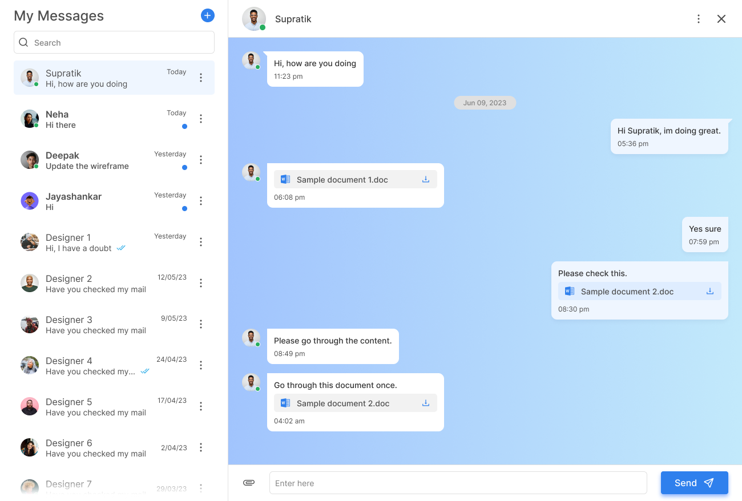Open Designer 6 conversation
The image size is (742, 501).
click(114, 447)
